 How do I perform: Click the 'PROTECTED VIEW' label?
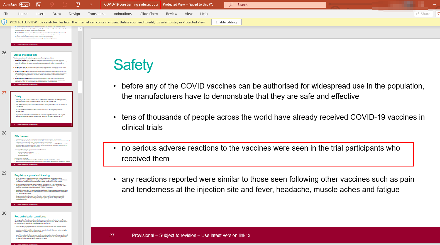23,22
